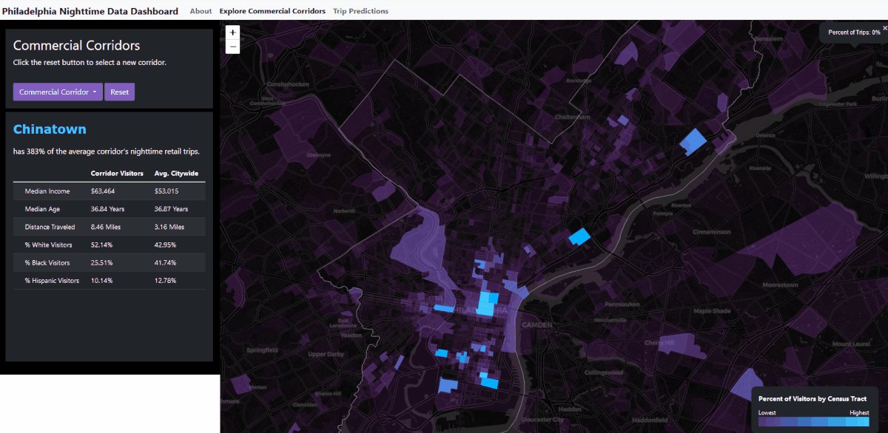Image resolution: width=888 pixels, height=433 pixels.
Task: Click the Avg. Citywide column header
Action: 176,174
